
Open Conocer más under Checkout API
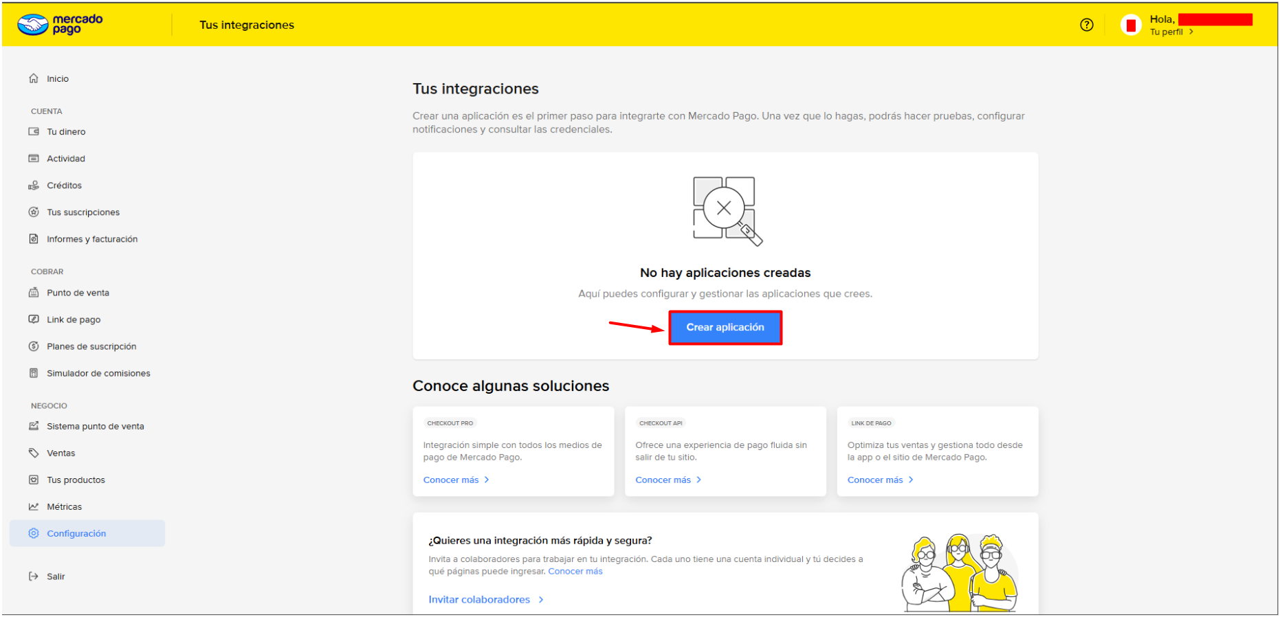(663, 480)
